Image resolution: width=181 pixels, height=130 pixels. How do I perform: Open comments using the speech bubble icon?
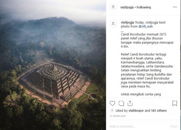click(x=121, y=104)
